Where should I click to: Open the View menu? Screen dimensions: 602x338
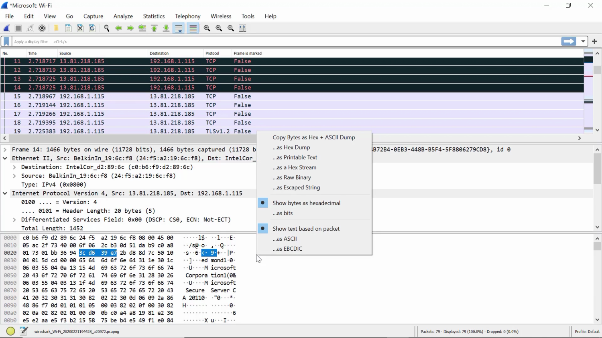click(50, 16)
